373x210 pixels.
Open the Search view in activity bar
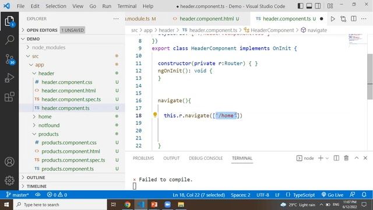(x=9, y=40)
